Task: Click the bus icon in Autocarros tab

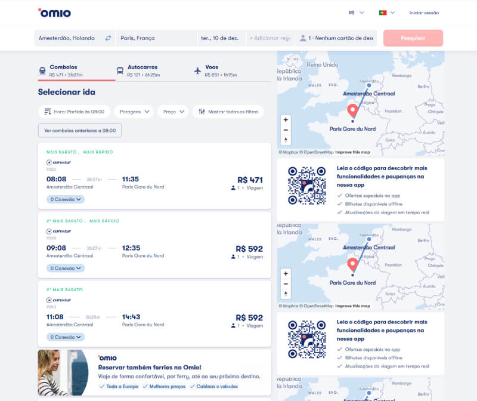Action: (x=120, y=70)
